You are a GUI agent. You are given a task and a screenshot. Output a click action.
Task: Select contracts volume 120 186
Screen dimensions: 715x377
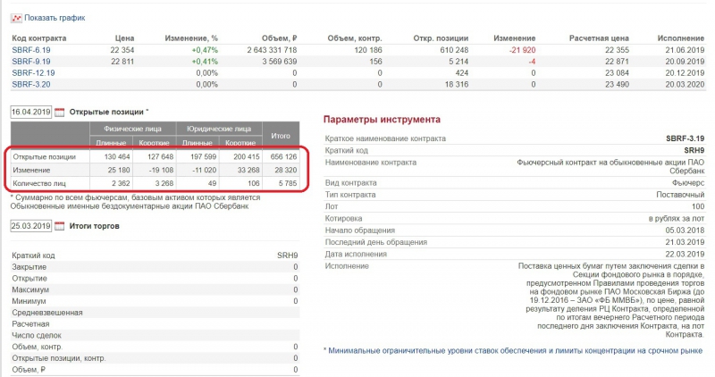tap(368, 50)
